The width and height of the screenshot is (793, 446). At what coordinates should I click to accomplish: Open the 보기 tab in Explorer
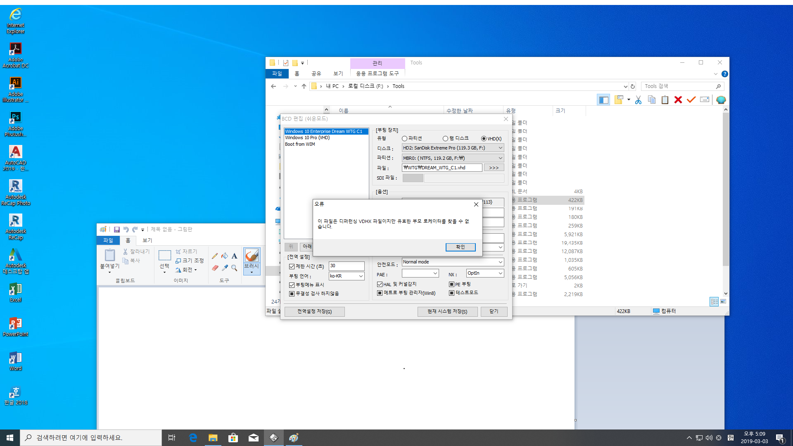pyautogui.click(x=338, y=74)
